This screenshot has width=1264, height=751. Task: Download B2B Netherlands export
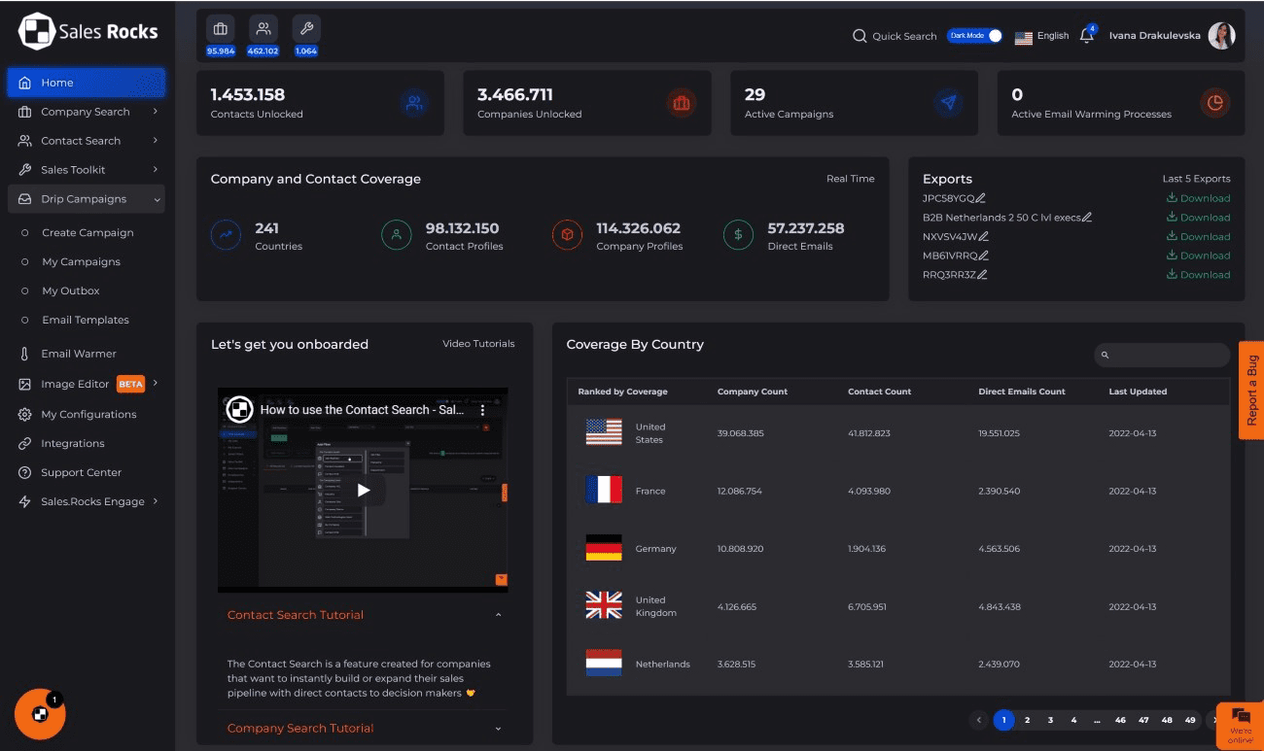point(1198,218)
